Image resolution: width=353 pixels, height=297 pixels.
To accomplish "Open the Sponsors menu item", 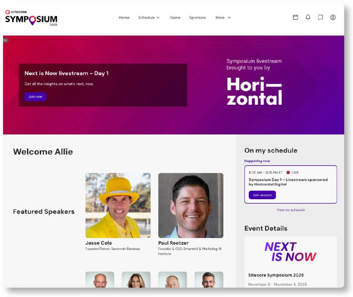I will pyautogui.click(x=198, y=18).
